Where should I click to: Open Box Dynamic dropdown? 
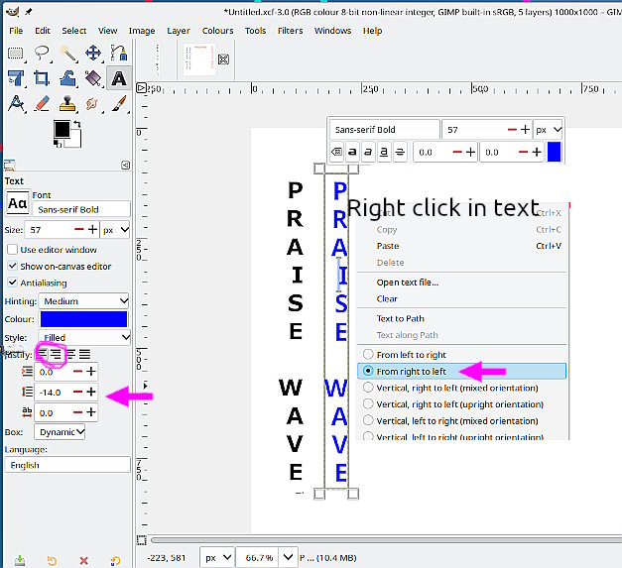[x=60, y=432]
